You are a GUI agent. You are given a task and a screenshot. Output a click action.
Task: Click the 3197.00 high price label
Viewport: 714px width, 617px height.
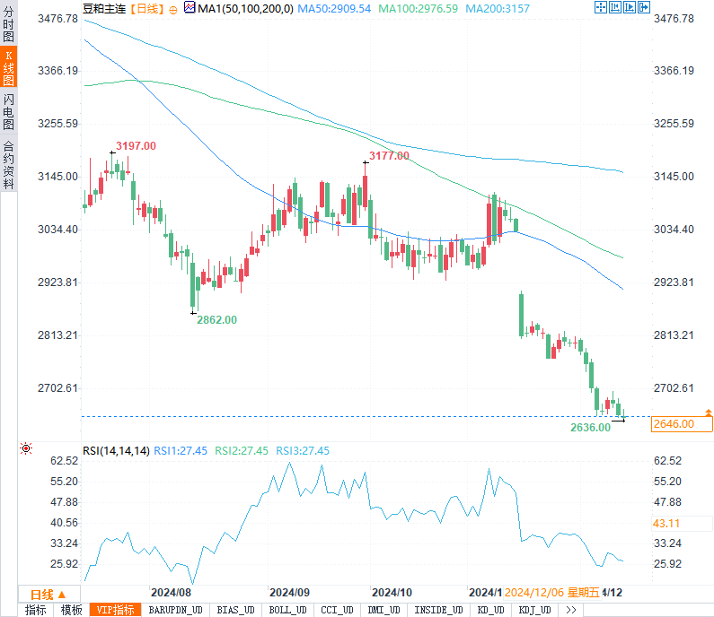tap(136, 146)
